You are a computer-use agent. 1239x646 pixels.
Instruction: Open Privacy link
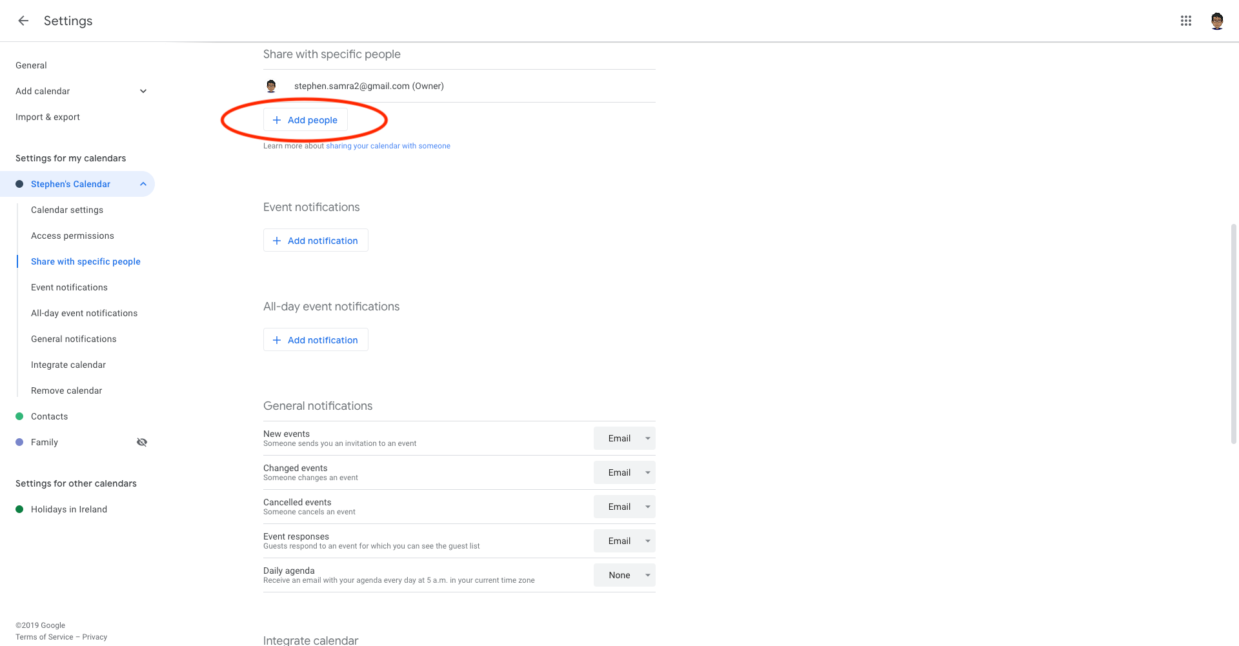click(x=95, y=637)
